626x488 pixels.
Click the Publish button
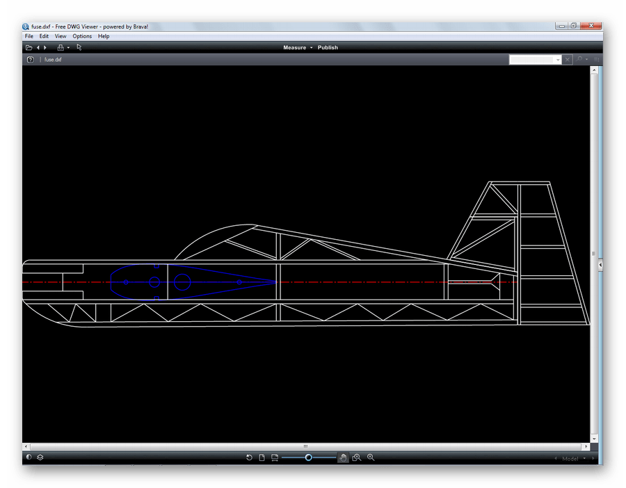click(x=328, y=47)
